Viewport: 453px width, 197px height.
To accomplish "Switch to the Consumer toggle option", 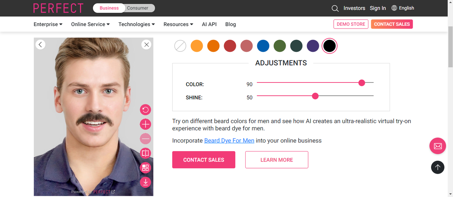I will [x=138, y=8].
